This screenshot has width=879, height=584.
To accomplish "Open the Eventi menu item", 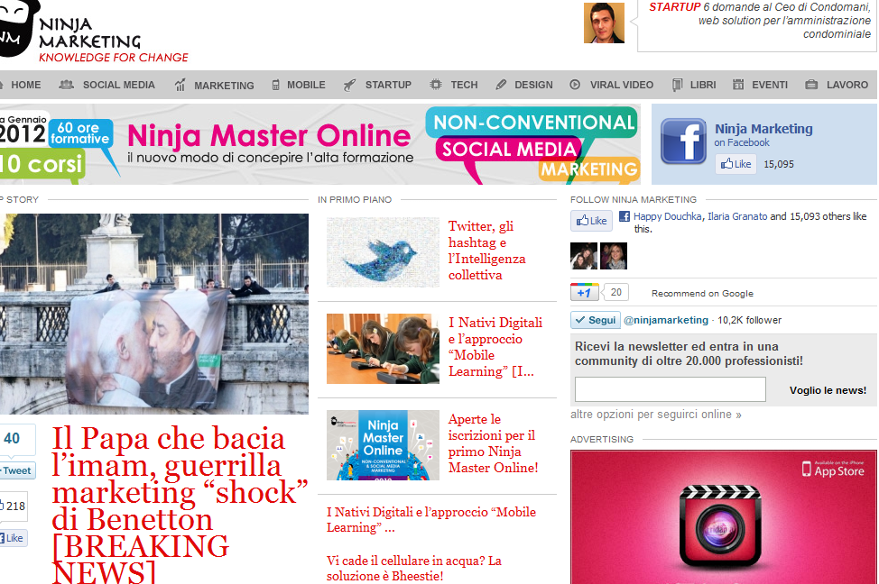I will (x=769, y=85).
